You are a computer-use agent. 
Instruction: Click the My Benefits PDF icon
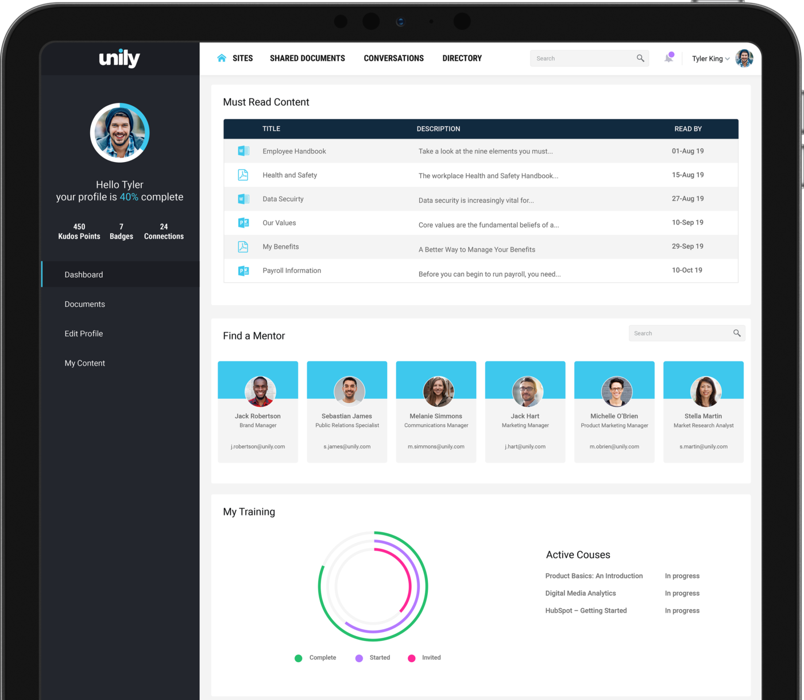coord(243,247)
